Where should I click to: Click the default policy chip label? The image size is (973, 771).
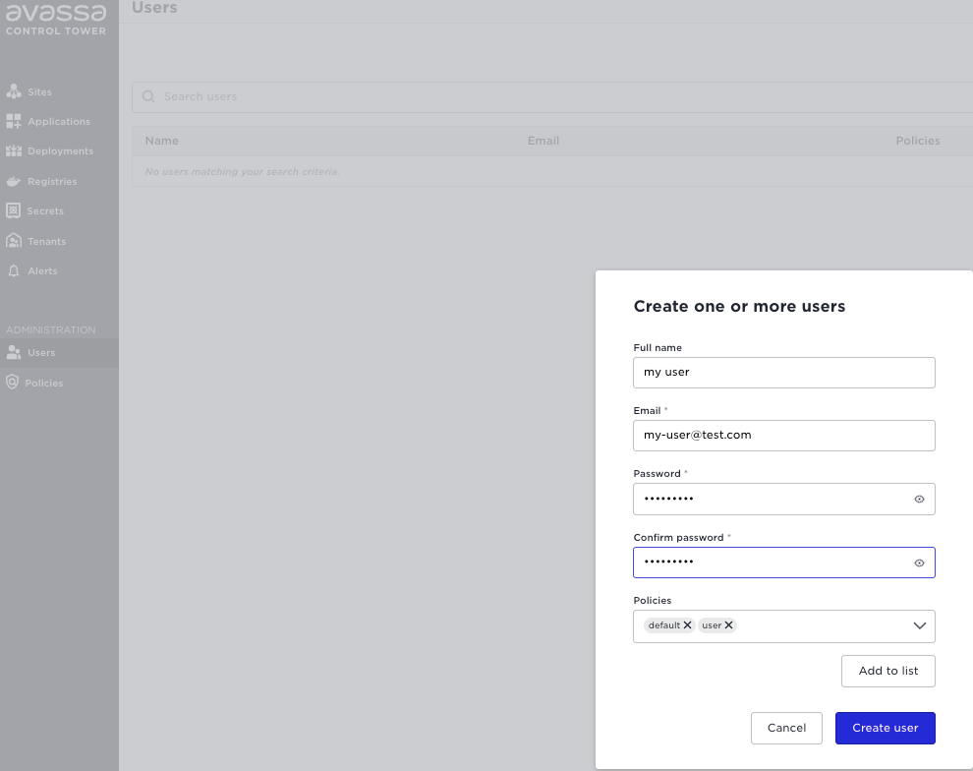[x=664, y=625]
